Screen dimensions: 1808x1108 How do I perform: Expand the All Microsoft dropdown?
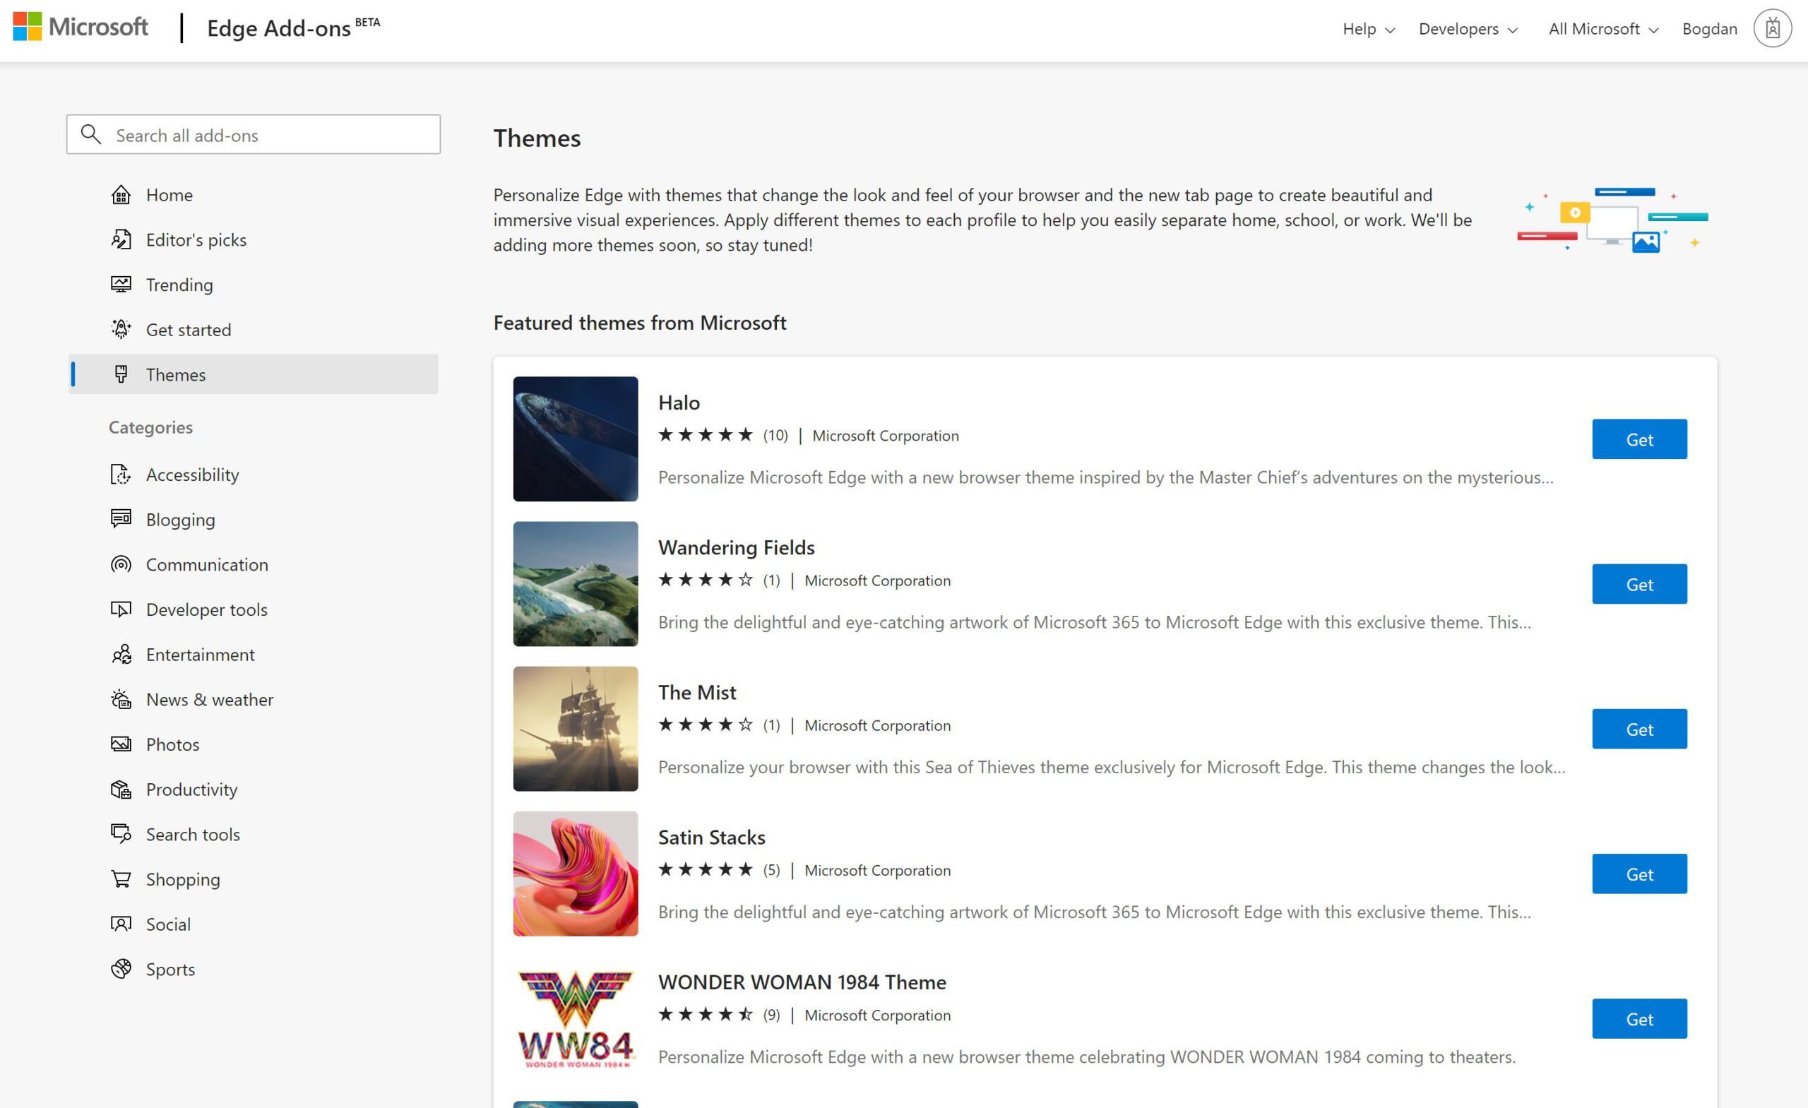[1603, 29]
